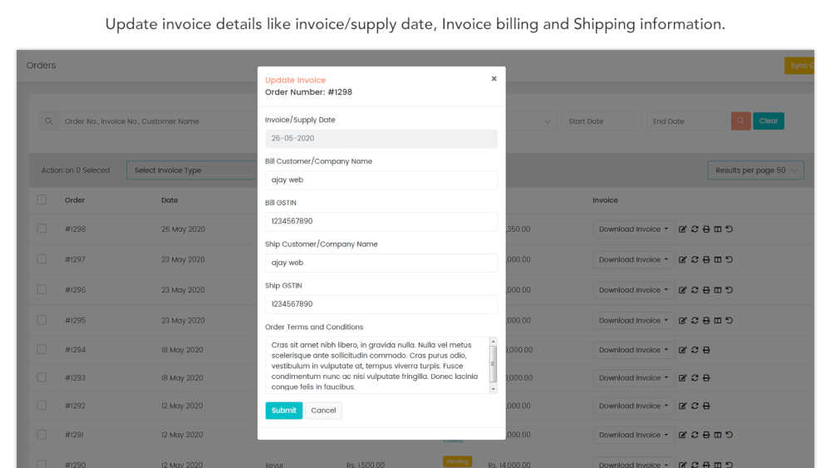Tick the checkbox for order #1296
This screenshot has width=831, height=468.
[x=42, y=289]
